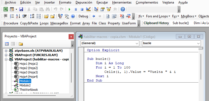209x101 pixels.
Task: Click the compress line spacing icon
Action: click(x=32, y=16)
